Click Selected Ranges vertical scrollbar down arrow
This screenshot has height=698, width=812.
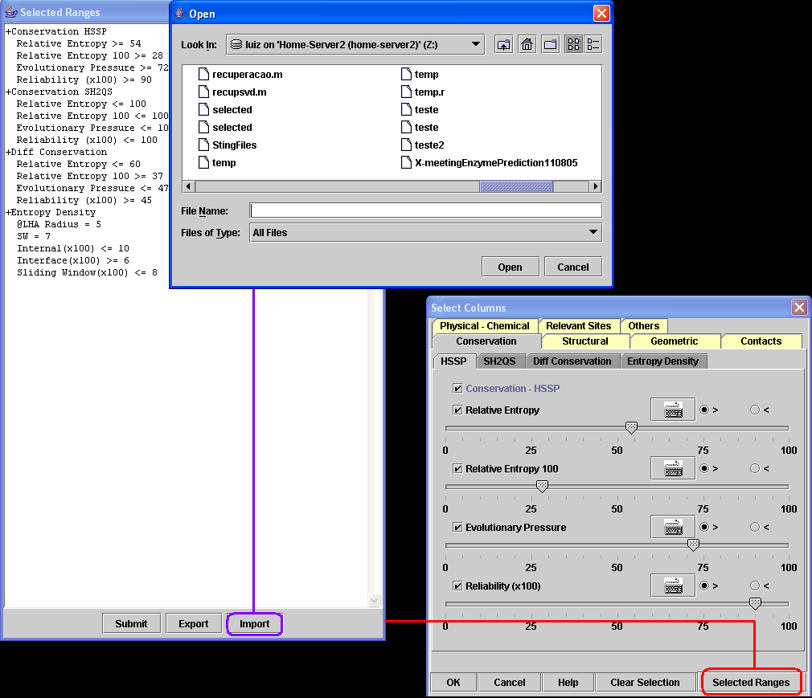374,600
